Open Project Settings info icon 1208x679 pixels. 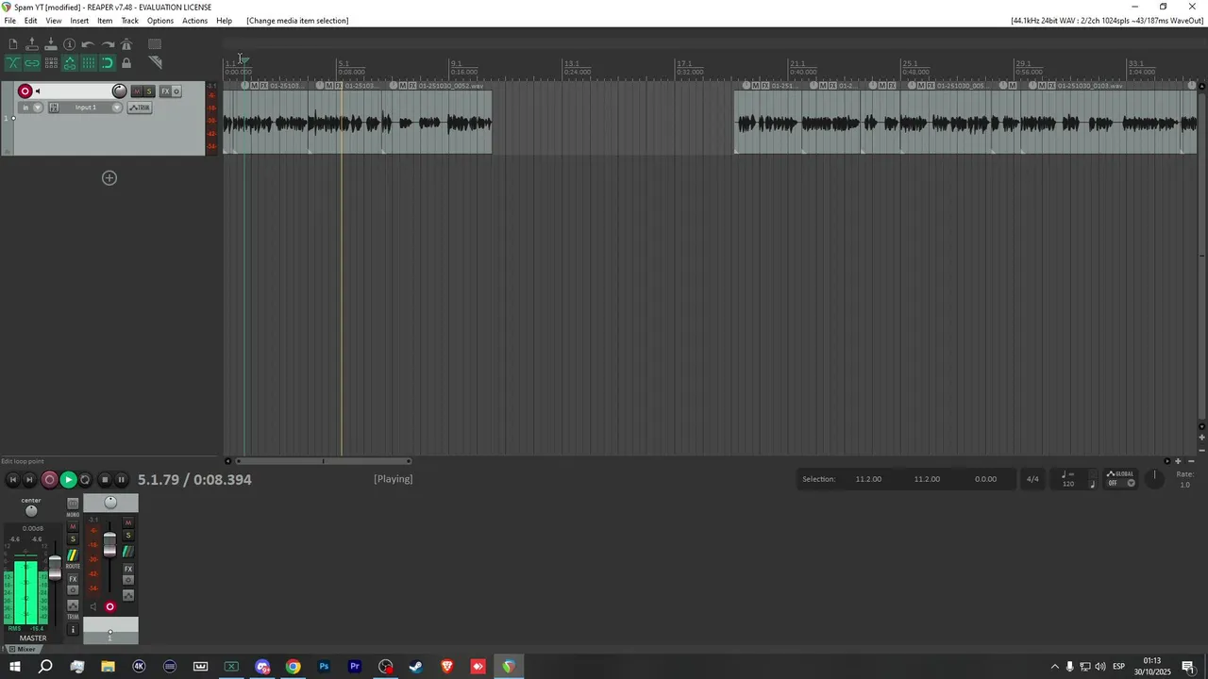pyautogui.click(x=70, y=44)
